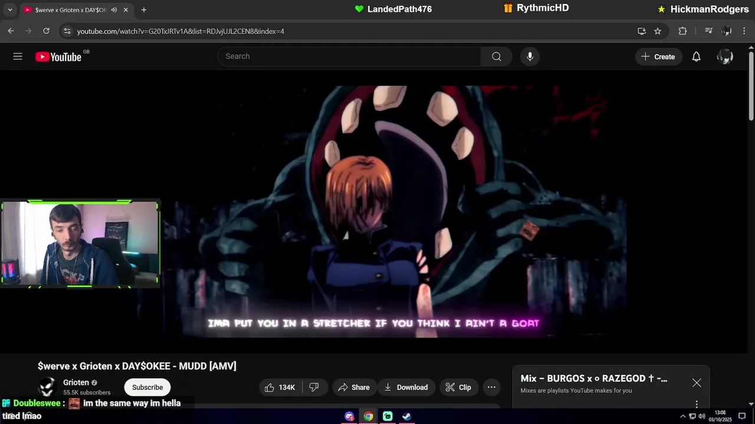Open Discord from the taskbar
The width and height of the screenshot is (755, 424).
coord(350,416)
